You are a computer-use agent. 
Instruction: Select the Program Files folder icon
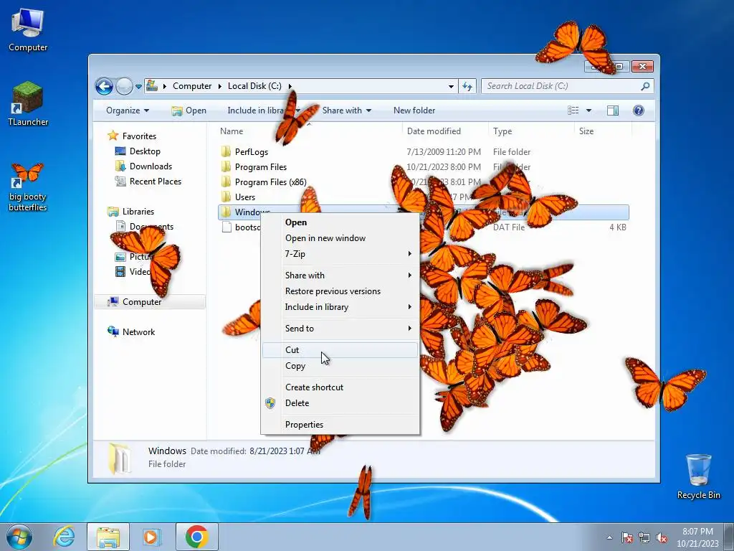coord(226,166)
